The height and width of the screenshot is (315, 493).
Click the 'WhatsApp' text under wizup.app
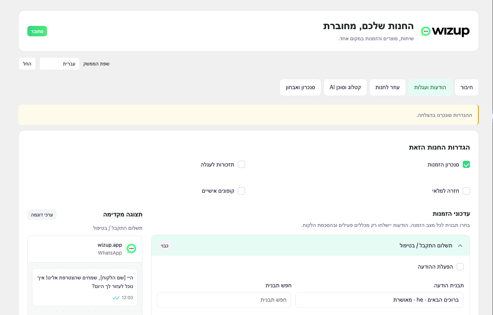tap(110, 253)
